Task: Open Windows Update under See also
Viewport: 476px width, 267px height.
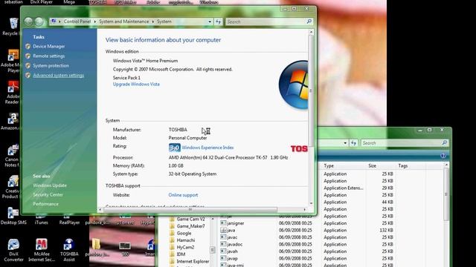Action: pos(50,185)
